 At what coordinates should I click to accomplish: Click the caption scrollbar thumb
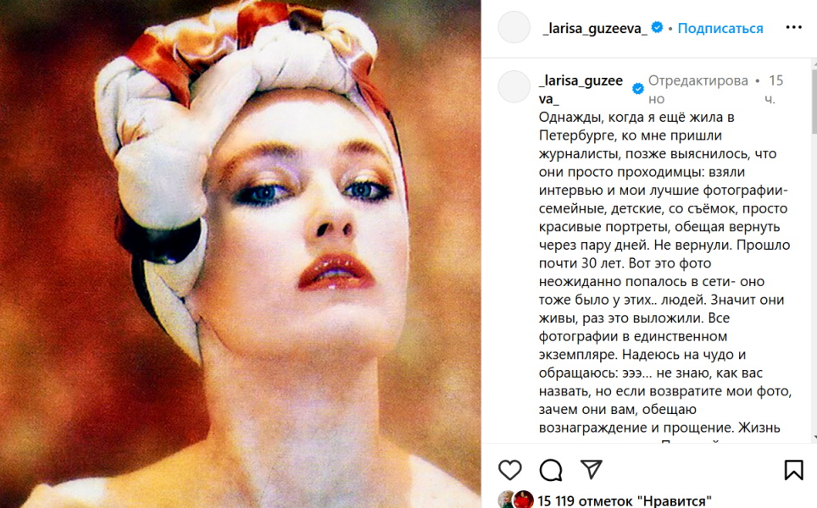[814, 100]
